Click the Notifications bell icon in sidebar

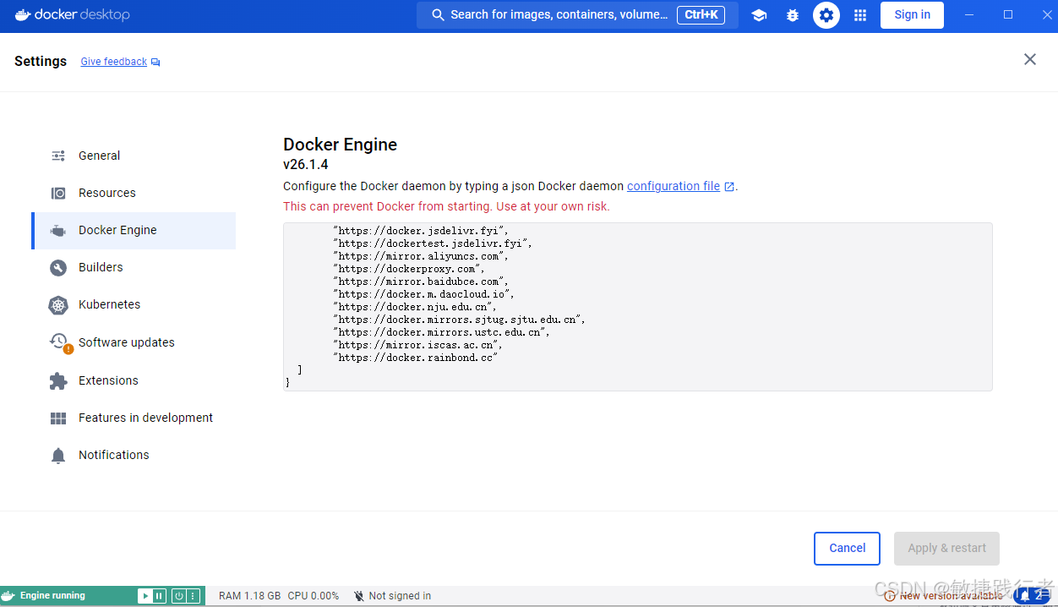(x=58, y=456)
